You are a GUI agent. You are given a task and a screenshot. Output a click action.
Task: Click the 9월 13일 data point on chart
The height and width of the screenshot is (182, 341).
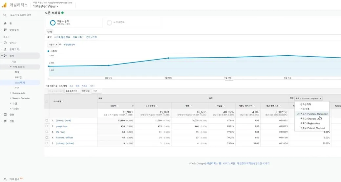coord(168,58)
